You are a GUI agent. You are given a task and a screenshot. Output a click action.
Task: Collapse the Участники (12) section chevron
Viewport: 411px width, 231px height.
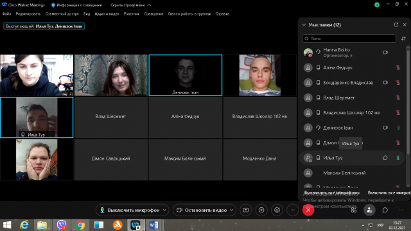pos(304,25)
